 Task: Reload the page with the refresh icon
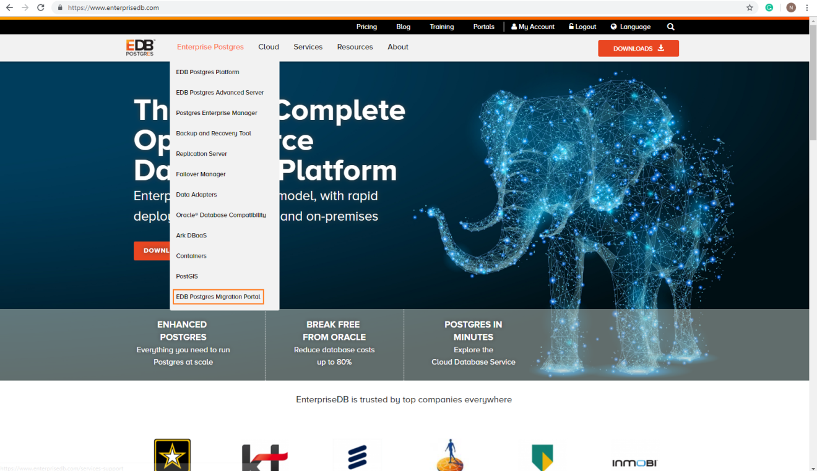41,7
